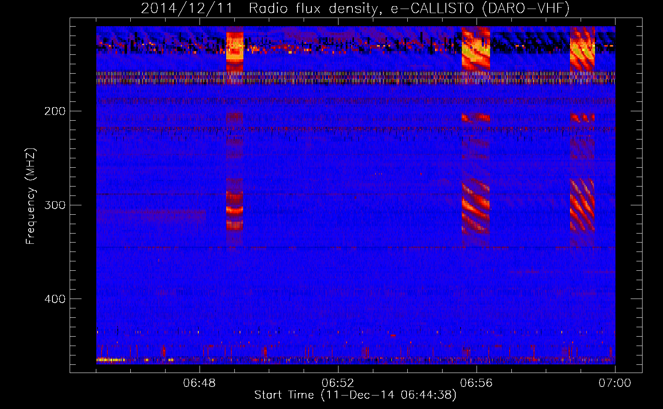Click the 07:00 time tick label
Viewport: 663px width, 409px height.
tap(615, 383)
